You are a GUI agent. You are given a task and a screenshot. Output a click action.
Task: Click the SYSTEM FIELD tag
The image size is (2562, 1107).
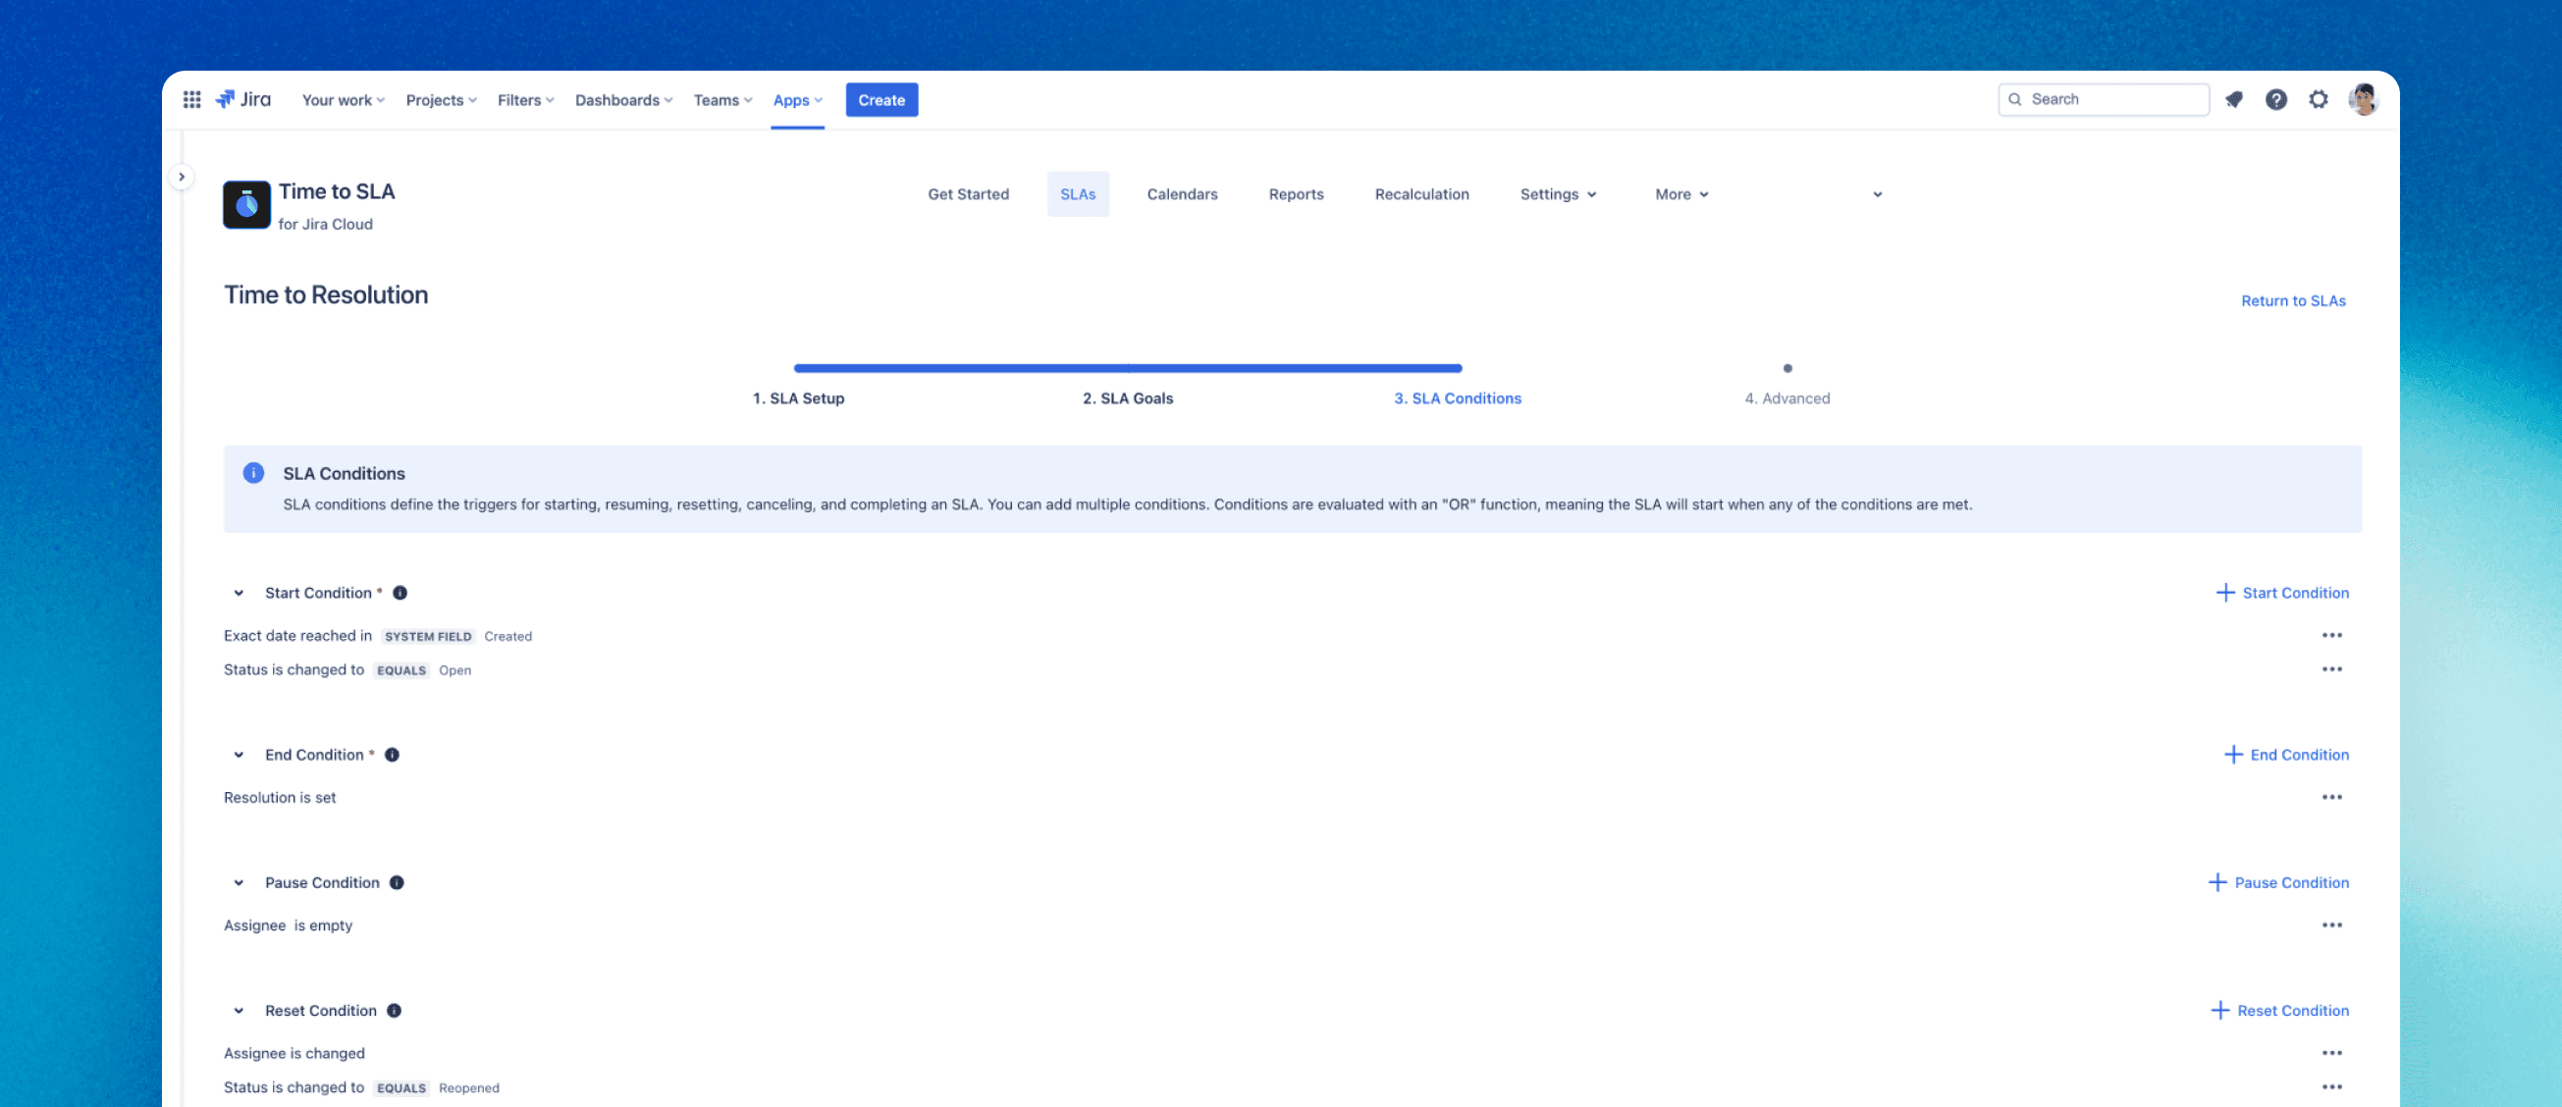coord(428,637)
